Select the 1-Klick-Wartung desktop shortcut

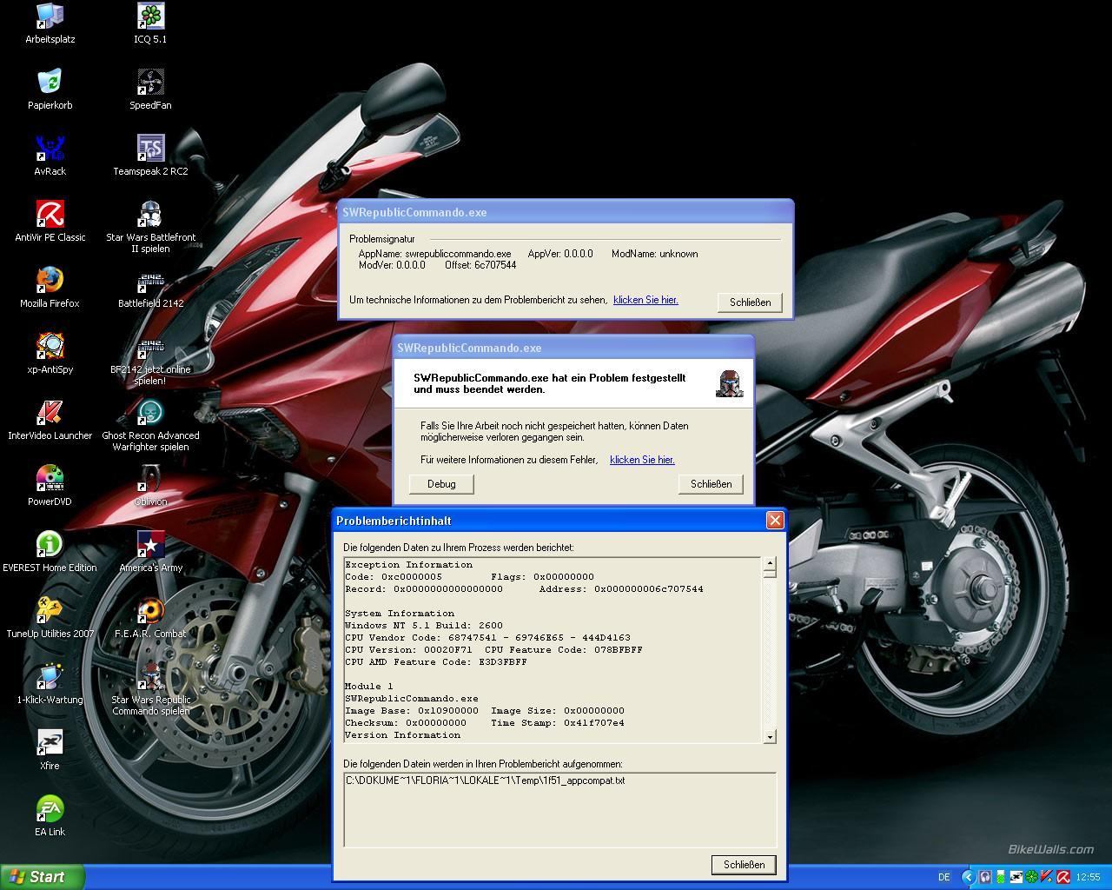(x=50, y=683)
